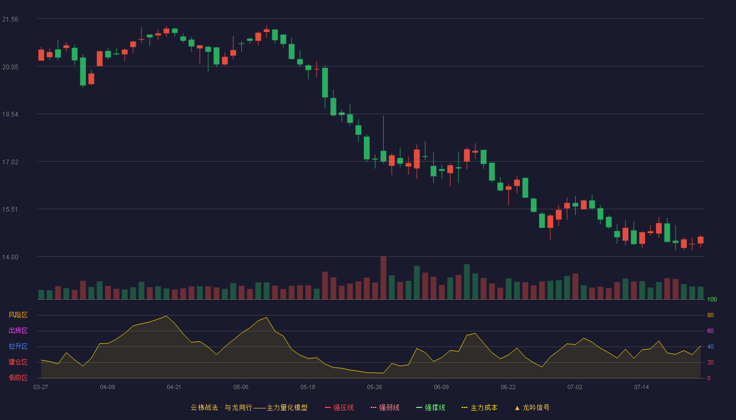The height and width of the screenshot is (420, 736).
Task: Click the 06-22 date label
Action: 508,387
